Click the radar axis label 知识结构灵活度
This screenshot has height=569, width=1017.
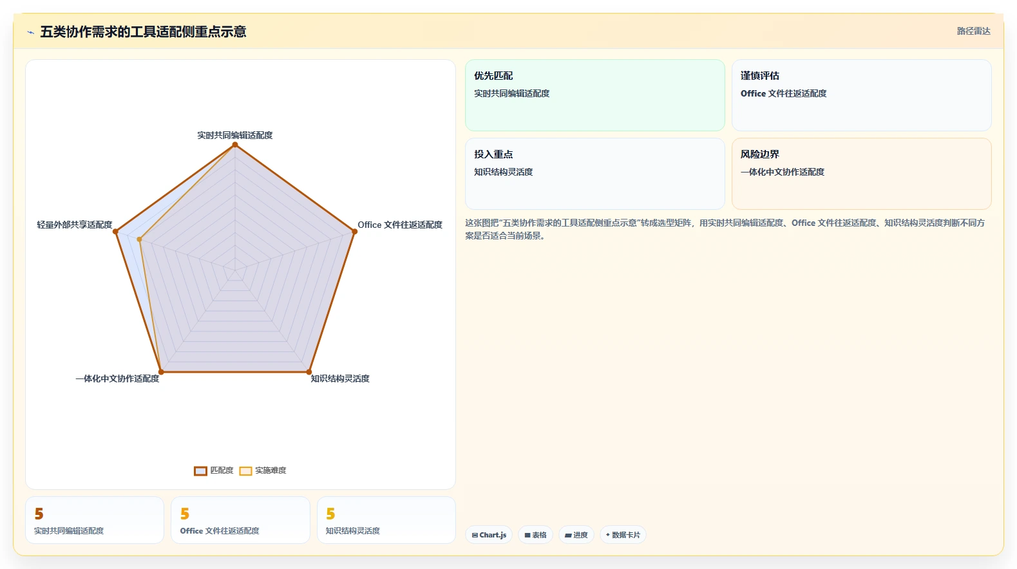(x=340, y=378)
